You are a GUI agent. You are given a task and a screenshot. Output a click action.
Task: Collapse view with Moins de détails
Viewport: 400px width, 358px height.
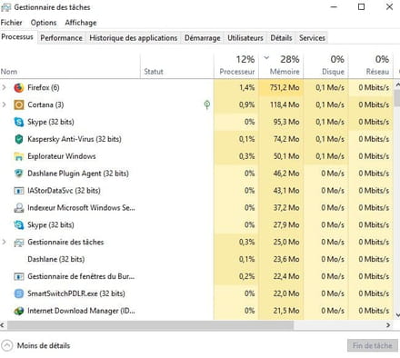point(35,345)
